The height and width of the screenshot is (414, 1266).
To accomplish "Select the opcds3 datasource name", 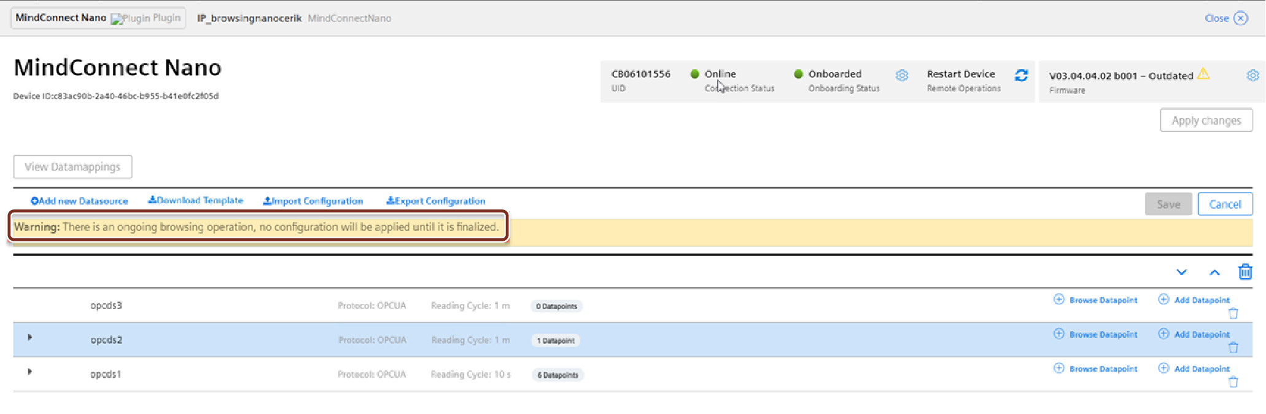I will (x=106, y=305).
